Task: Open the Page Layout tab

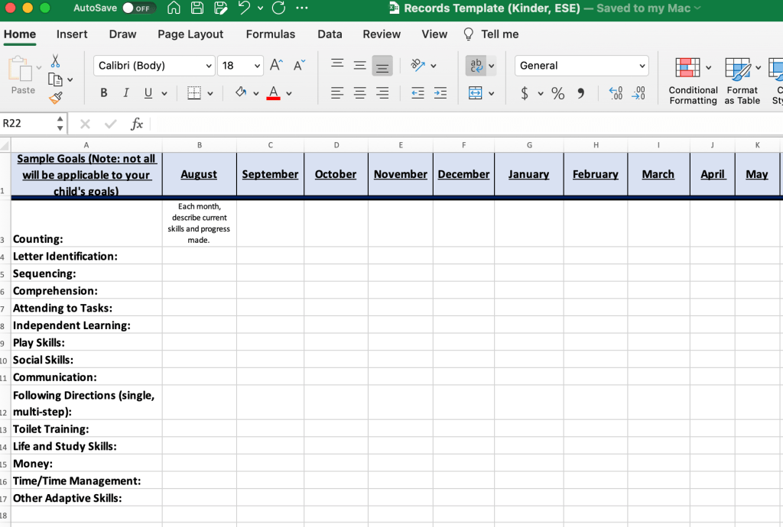Action: (x=190, y=34)
